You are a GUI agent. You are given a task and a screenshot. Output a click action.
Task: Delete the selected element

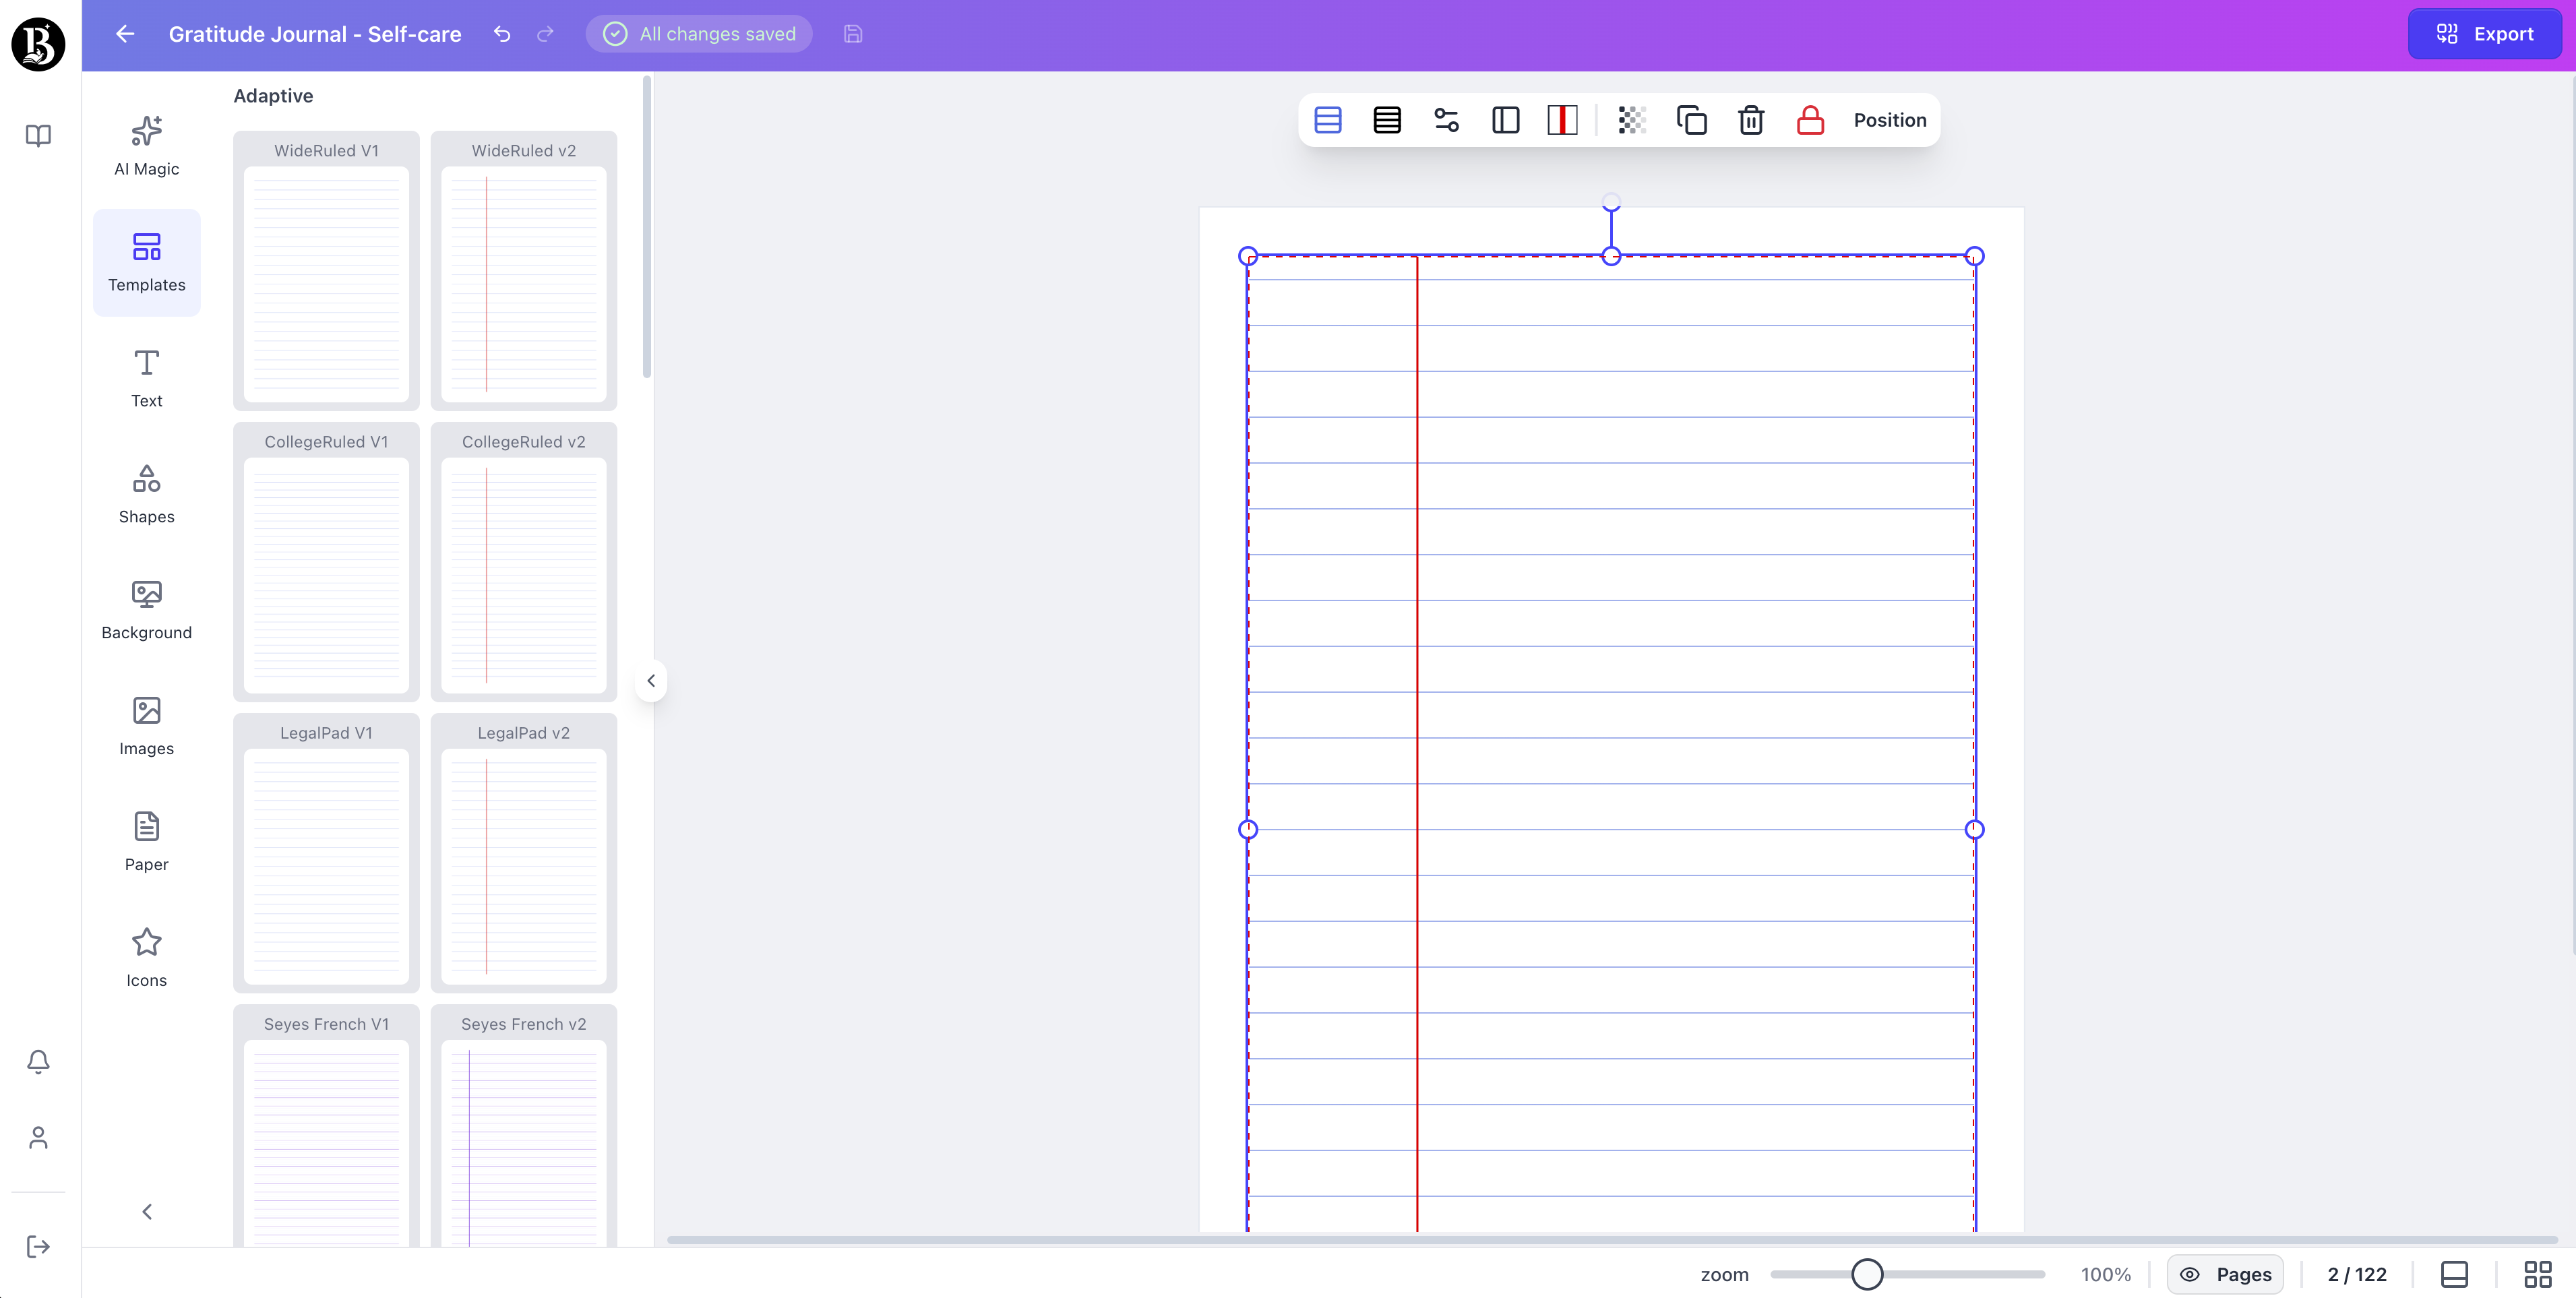(1751, 120)
